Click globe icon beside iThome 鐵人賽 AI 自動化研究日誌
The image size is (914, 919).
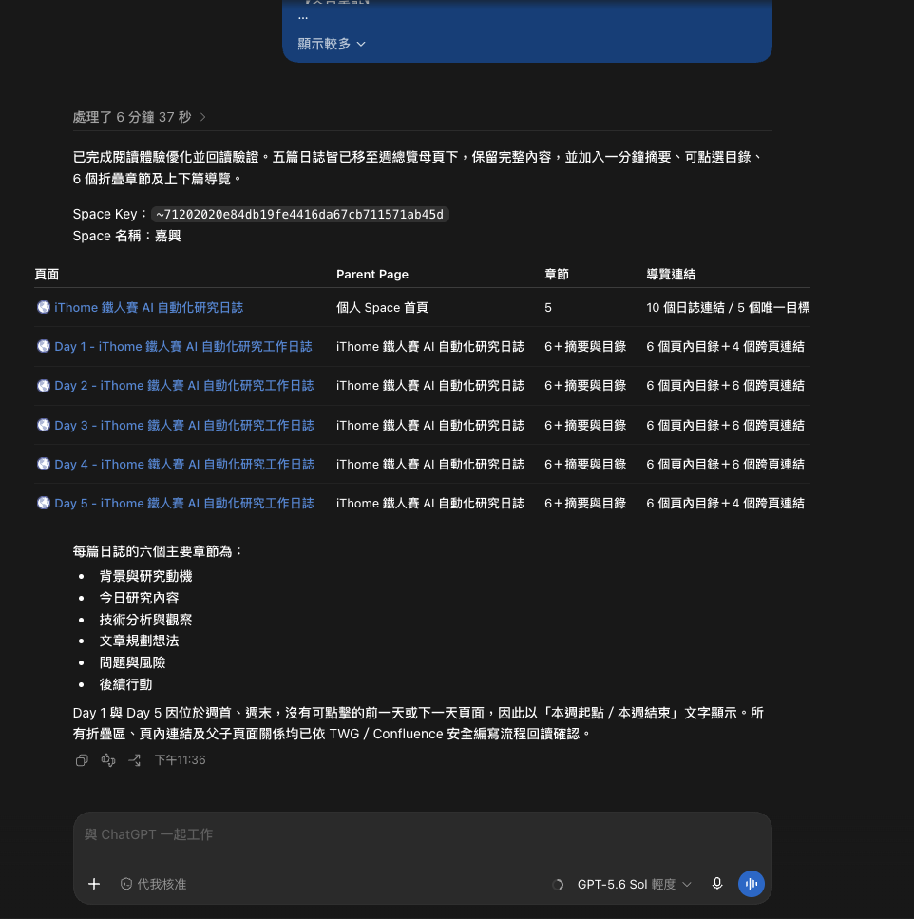(x=44, y=308)
